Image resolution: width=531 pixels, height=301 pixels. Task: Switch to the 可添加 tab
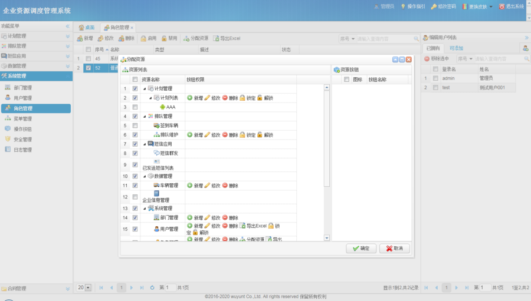pyautogui.click(x=456, y=48)
